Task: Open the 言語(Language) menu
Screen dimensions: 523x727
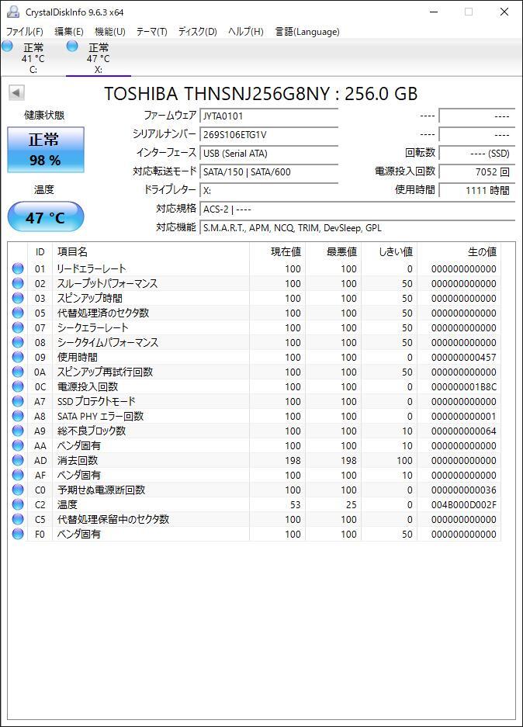Action: click(307, 32)
